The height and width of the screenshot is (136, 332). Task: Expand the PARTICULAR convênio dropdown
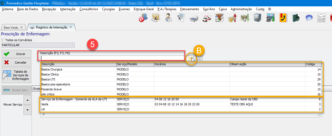coord(72,45)
